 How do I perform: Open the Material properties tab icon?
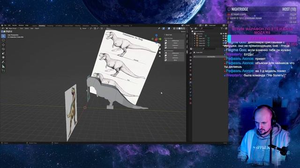tap(191, 99)
